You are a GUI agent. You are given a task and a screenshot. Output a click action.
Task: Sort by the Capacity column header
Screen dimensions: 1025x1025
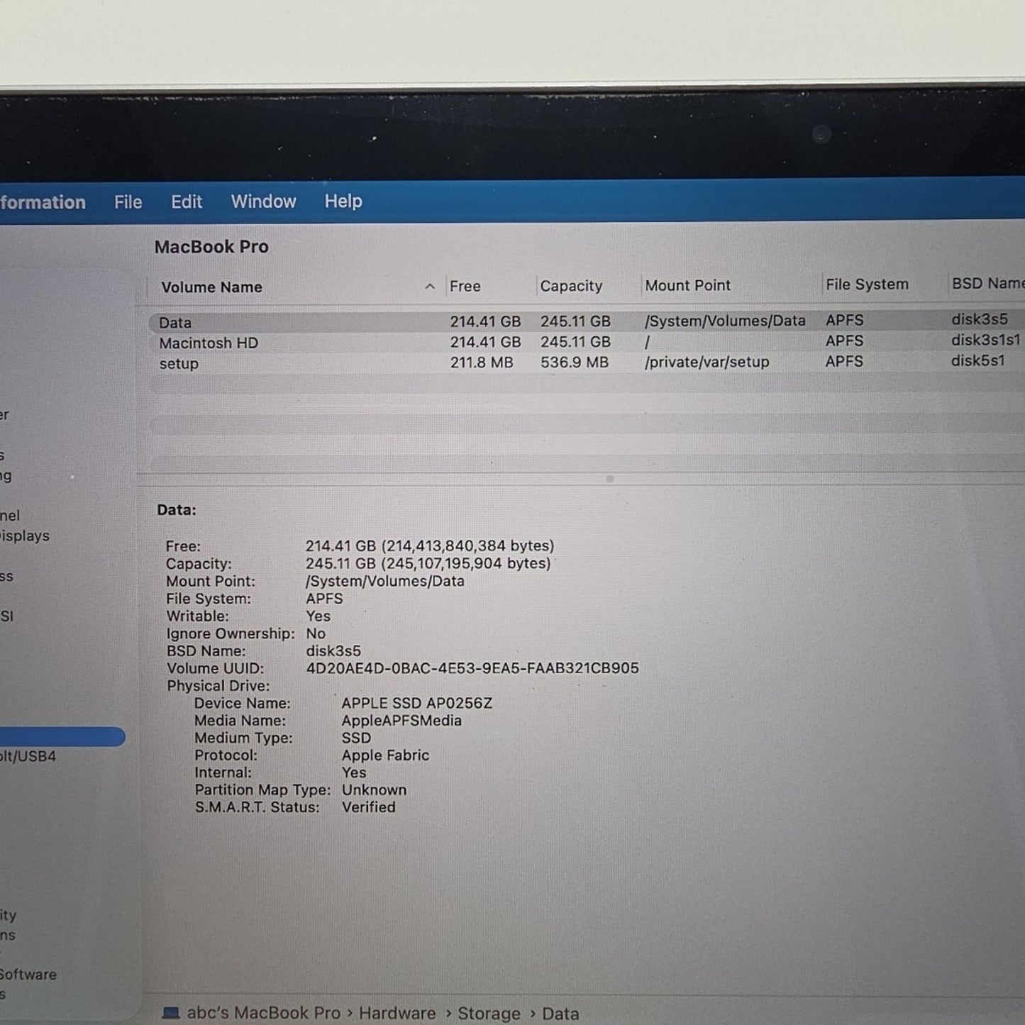pos(572,286)
